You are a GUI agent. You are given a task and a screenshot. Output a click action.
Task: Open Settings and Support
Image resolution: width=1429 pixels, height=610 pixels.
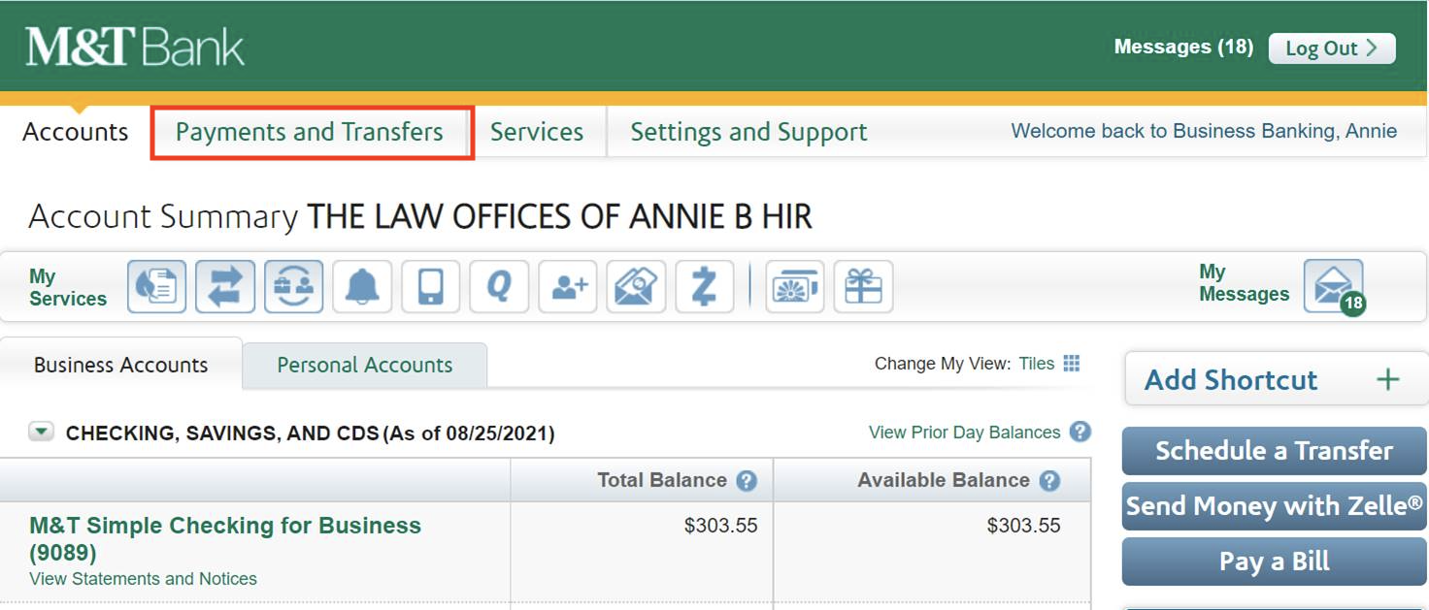[x=748, y=131]
